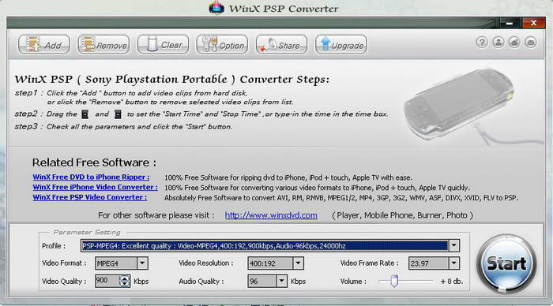The image size is (553, 306).
Task: Open the help question mark icon
Action: pyautogui.click(x=482, y=43)
